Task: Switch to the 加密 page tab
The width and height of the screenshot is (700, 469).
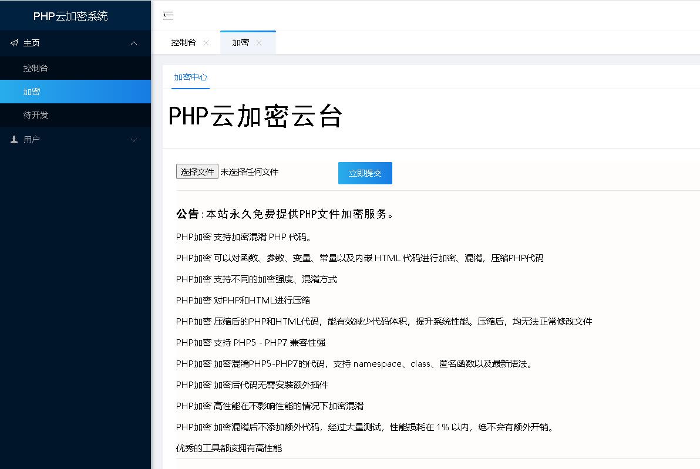Action: (240, 42)
